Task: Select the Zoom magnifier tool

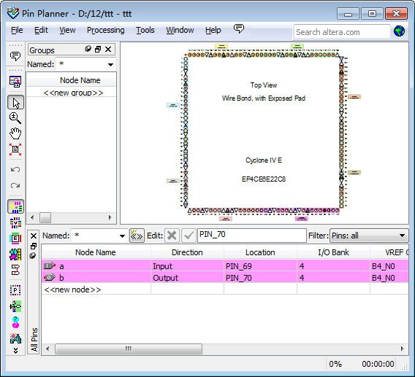Action: point(15,118)
